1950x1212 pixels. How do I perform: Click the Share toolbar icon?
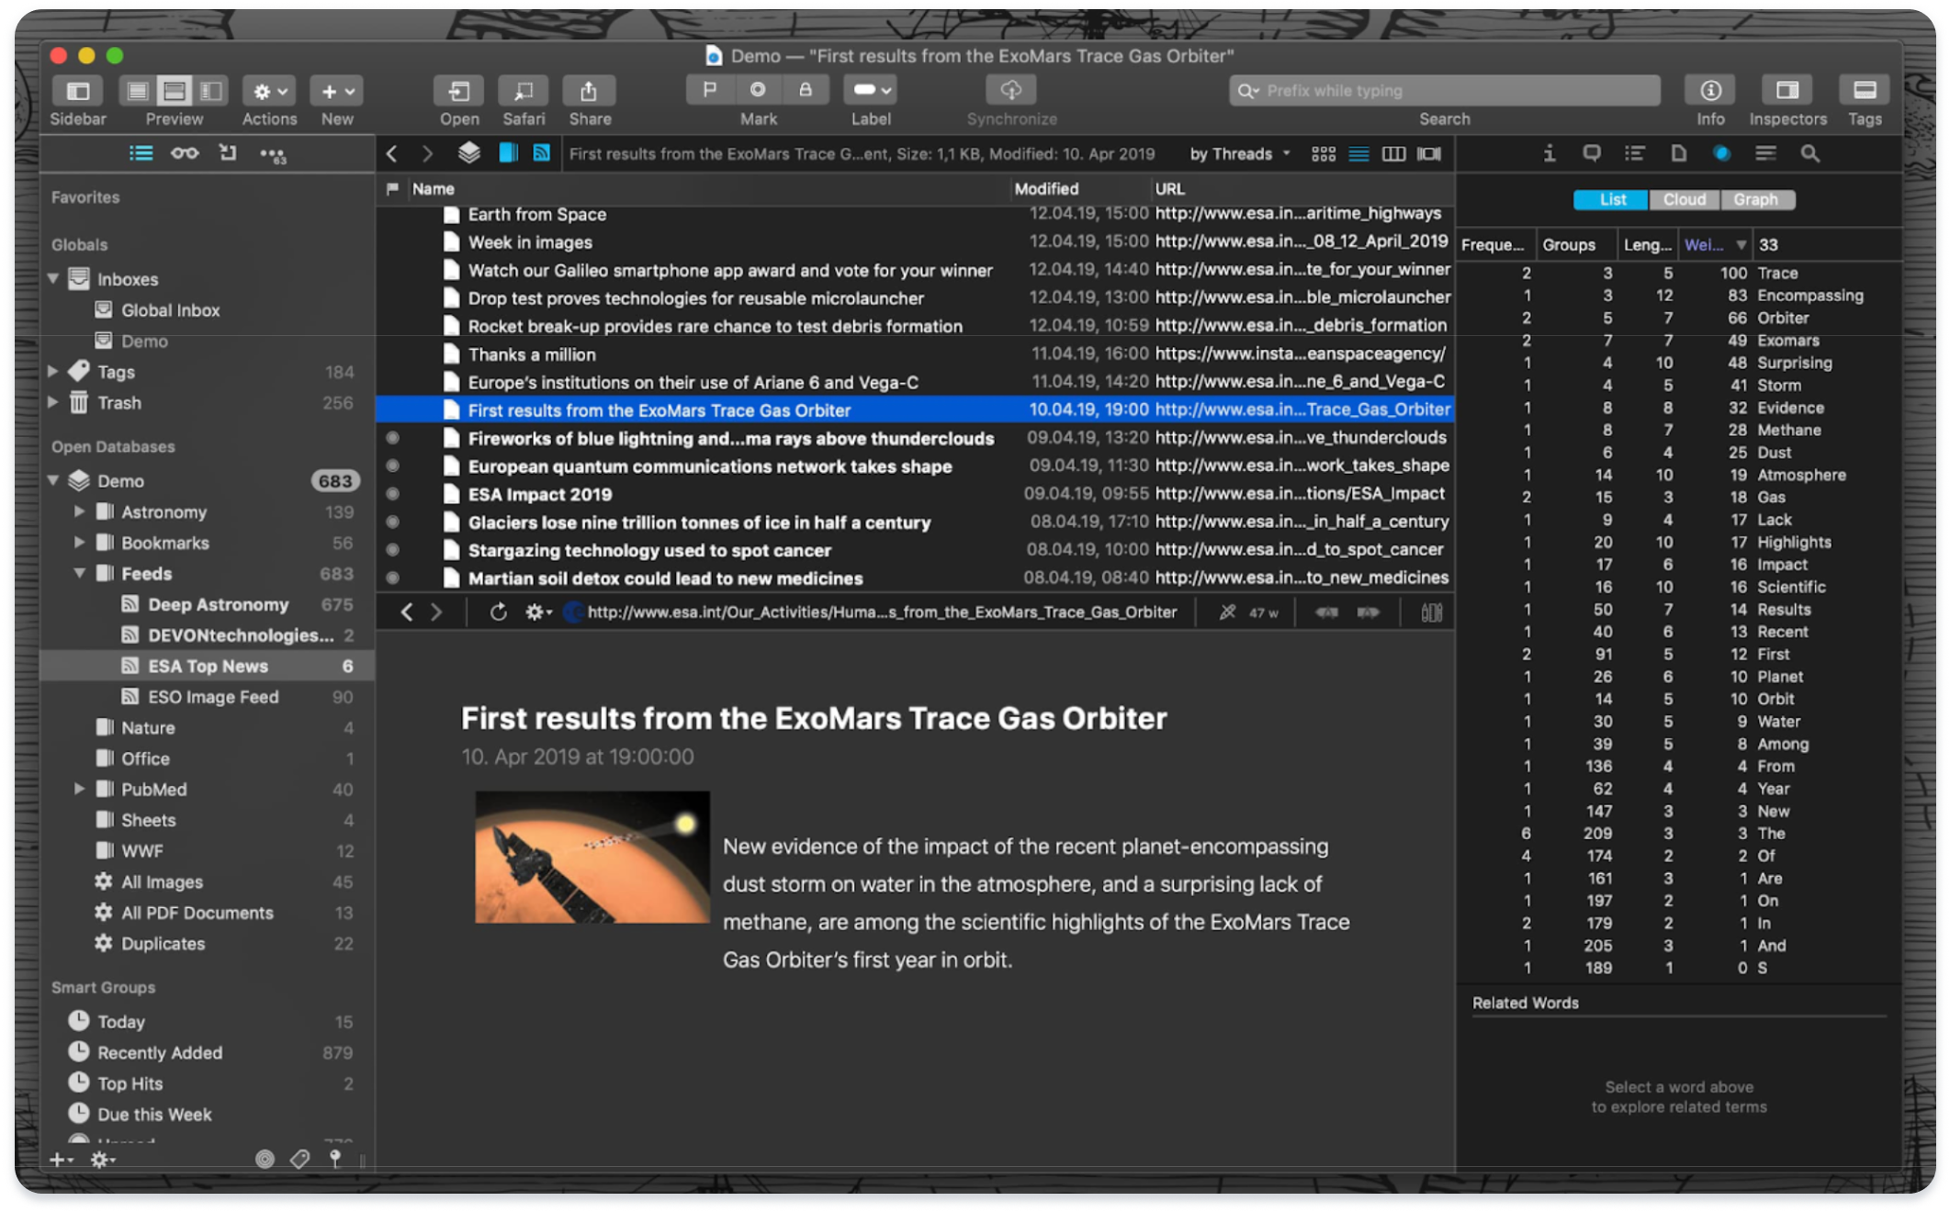589,90
